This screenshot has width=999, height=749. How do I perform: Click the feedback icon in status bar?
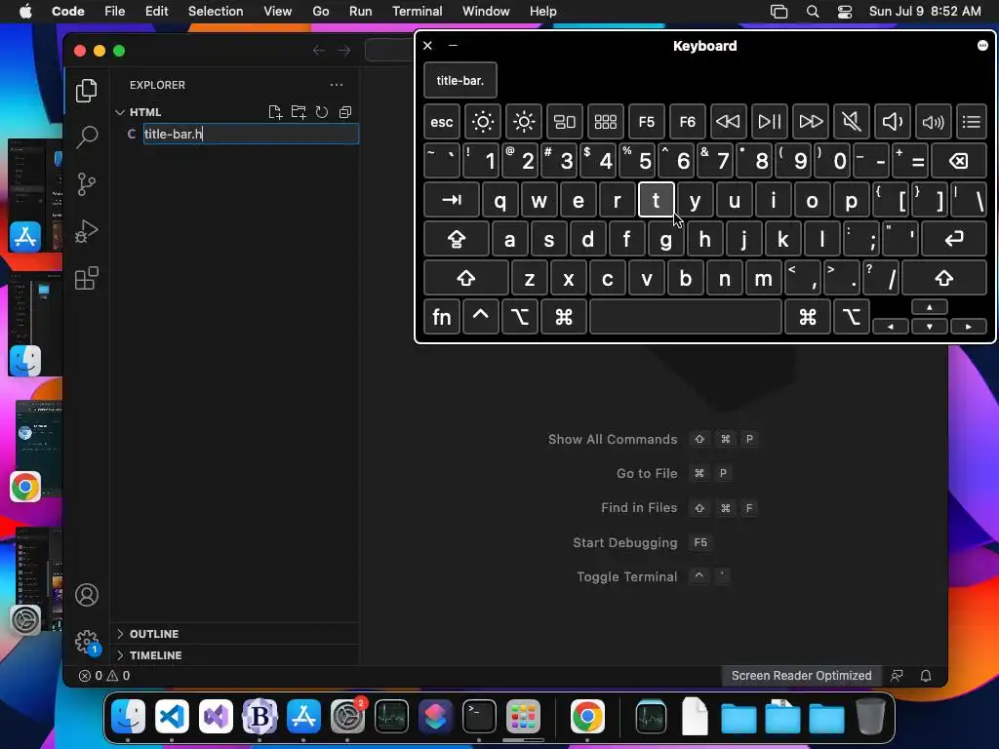[x=897, y=676]
